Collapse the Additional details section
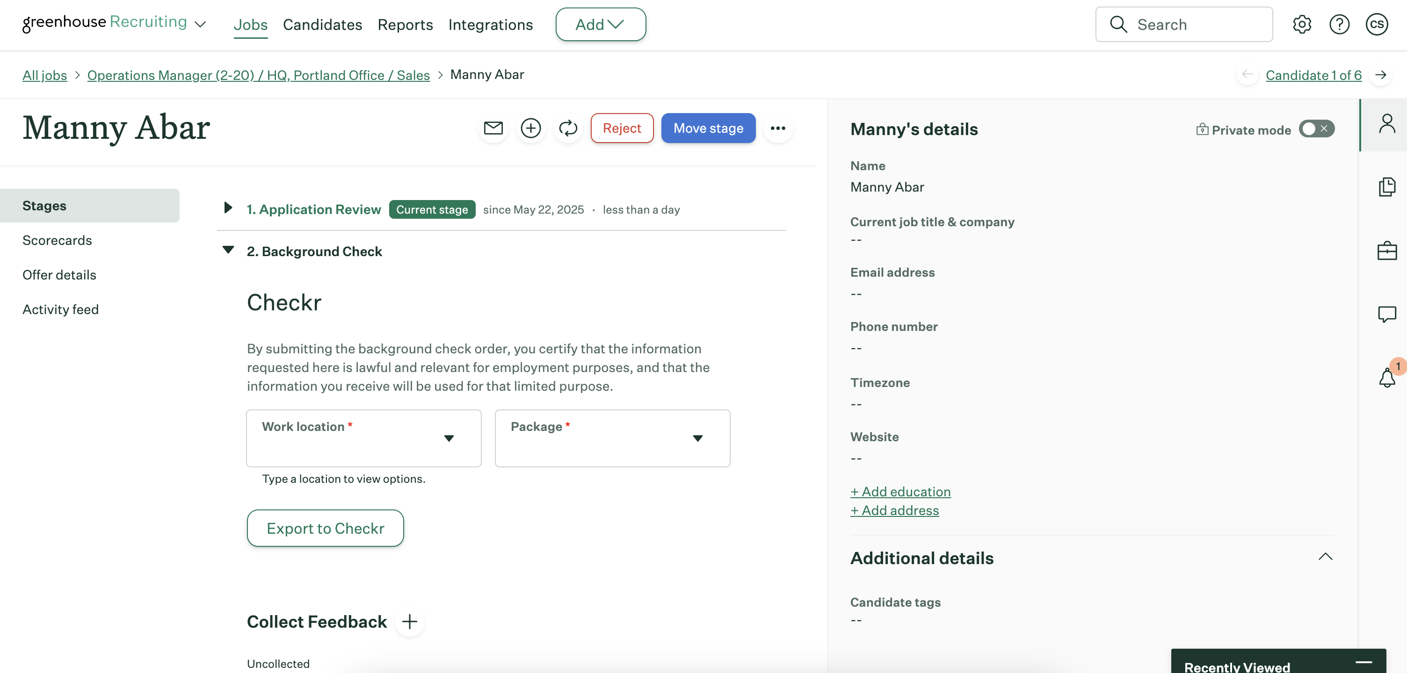The height and width of the screenshot is (673, 1407). pyautogui.click(x=1325, y=557)
